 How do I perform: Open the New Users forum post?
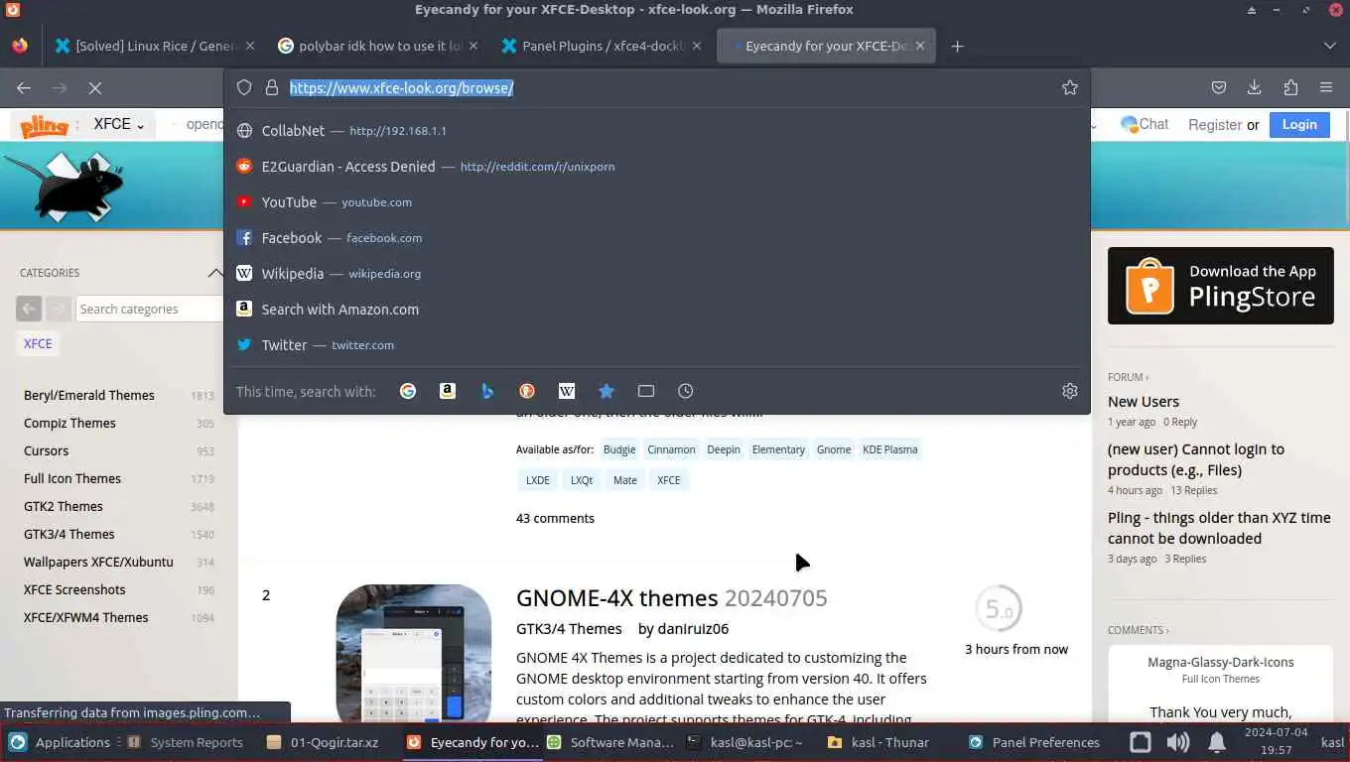click(x=1144, y=402)
